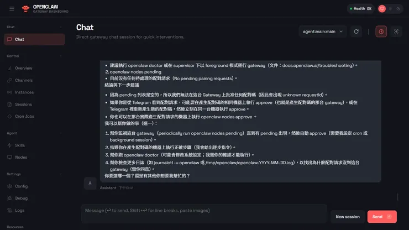Go to Logs page
409x230 pixels.
(34, 211)
